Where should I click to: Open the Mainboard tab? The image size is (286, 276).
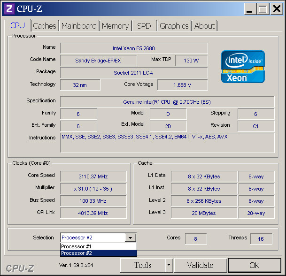tap(79, 26)
